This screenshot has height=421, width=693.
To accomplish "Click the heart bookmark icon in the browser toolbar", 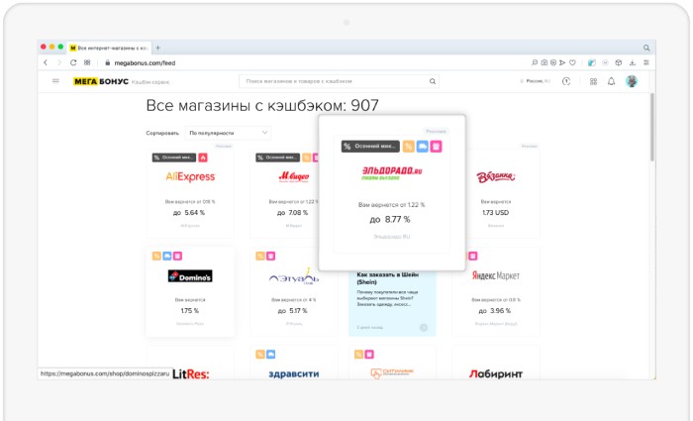I will (572, 62).
